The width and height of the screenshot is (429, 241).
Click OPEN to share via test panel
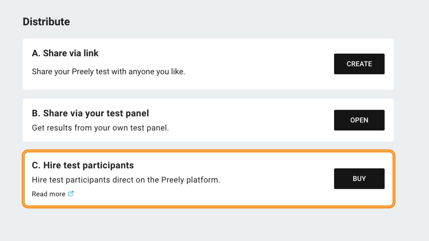click(359, 120)
